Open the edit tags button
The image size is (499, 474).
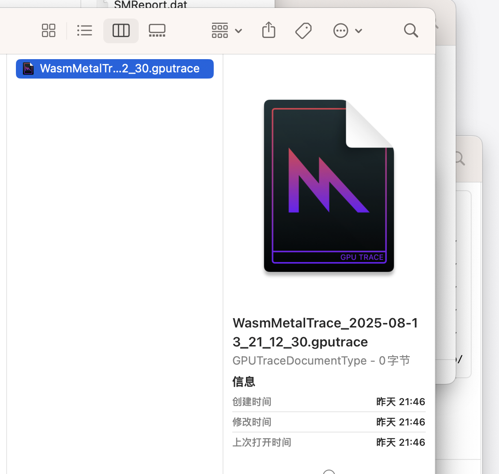click(x=303, y=30)
